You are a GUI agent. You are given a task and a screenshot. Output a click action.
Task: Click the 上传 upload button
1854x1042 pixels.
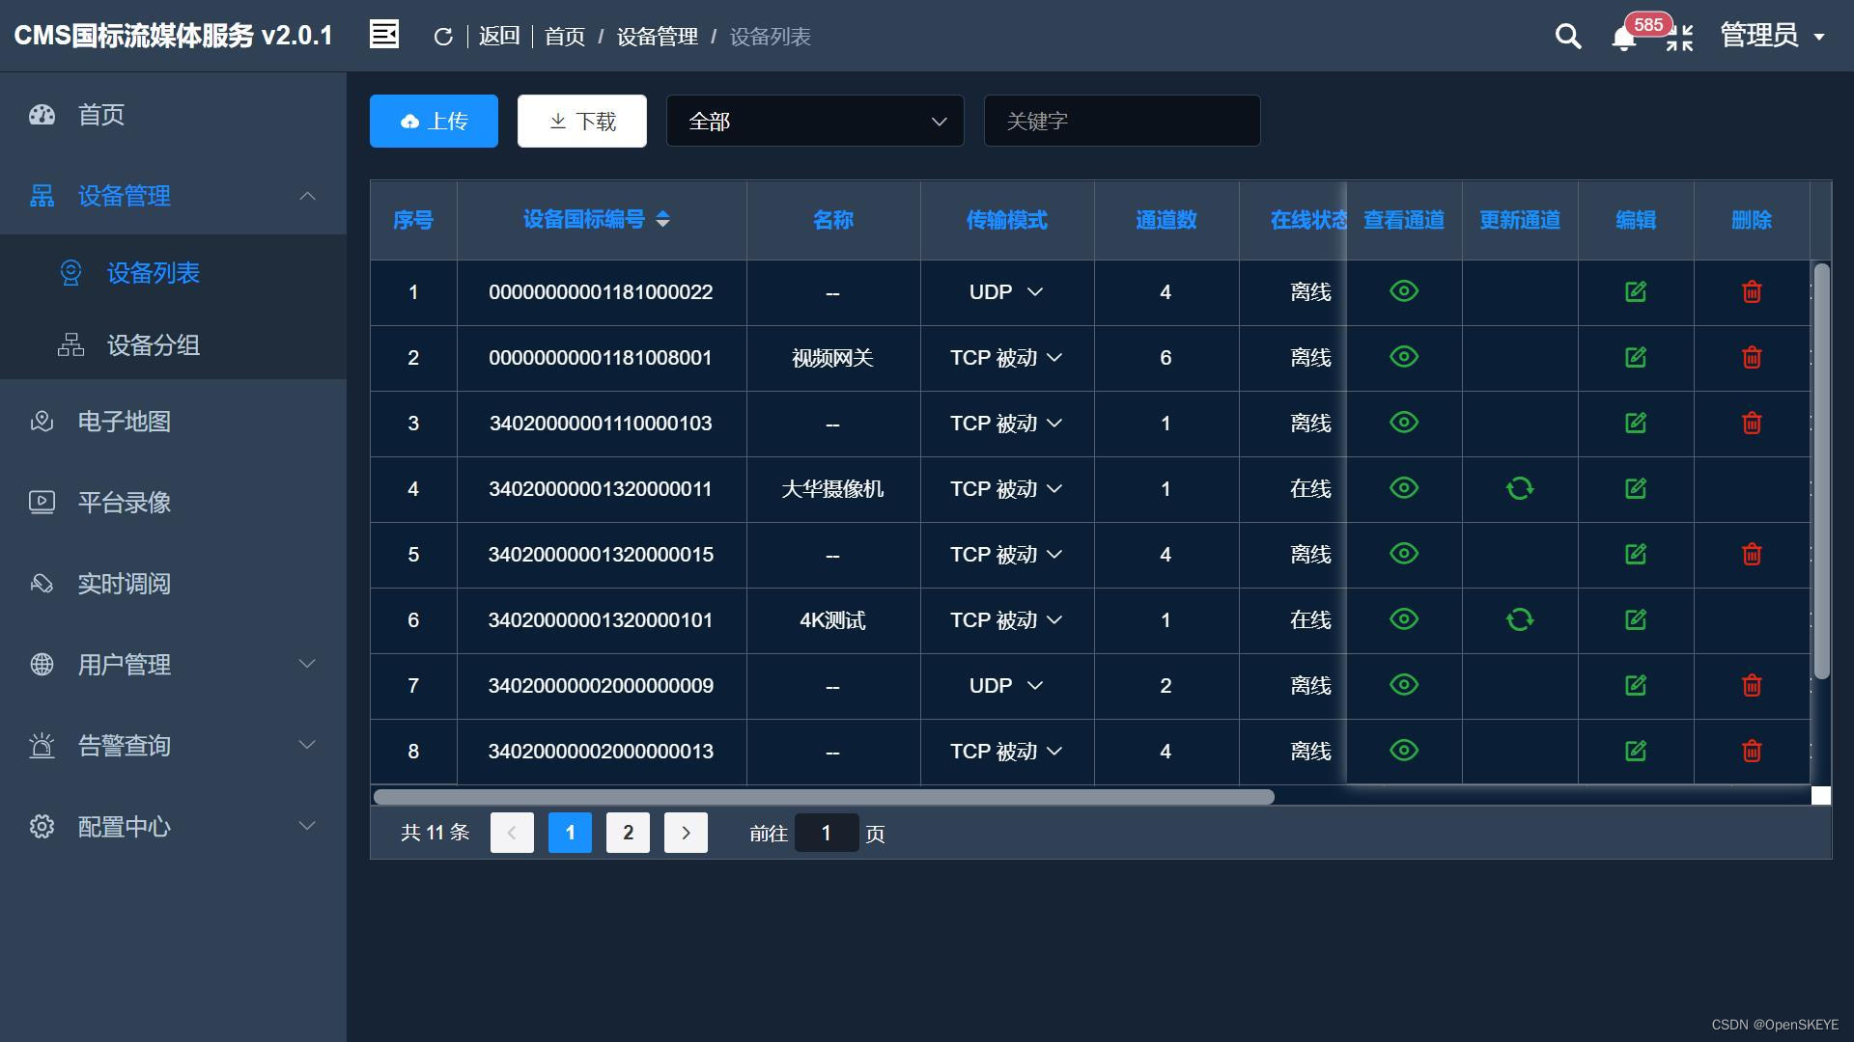[434, 121]
